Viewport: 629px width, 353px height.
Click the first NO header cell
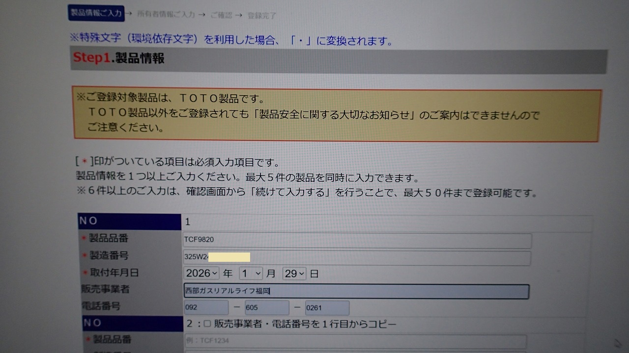point(130,221)
